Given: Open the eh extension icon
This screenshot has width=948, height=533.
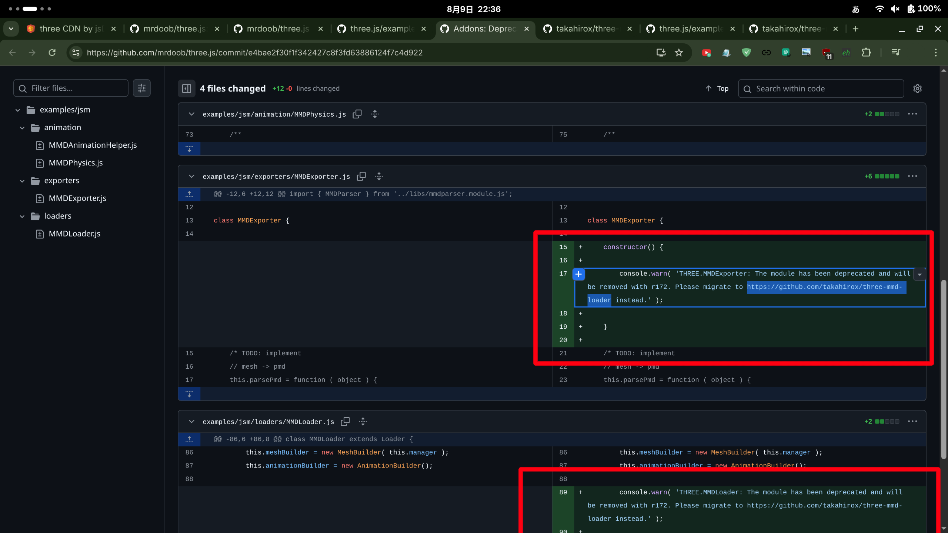Looking at the screenshot, I should (x=846, y=53).
